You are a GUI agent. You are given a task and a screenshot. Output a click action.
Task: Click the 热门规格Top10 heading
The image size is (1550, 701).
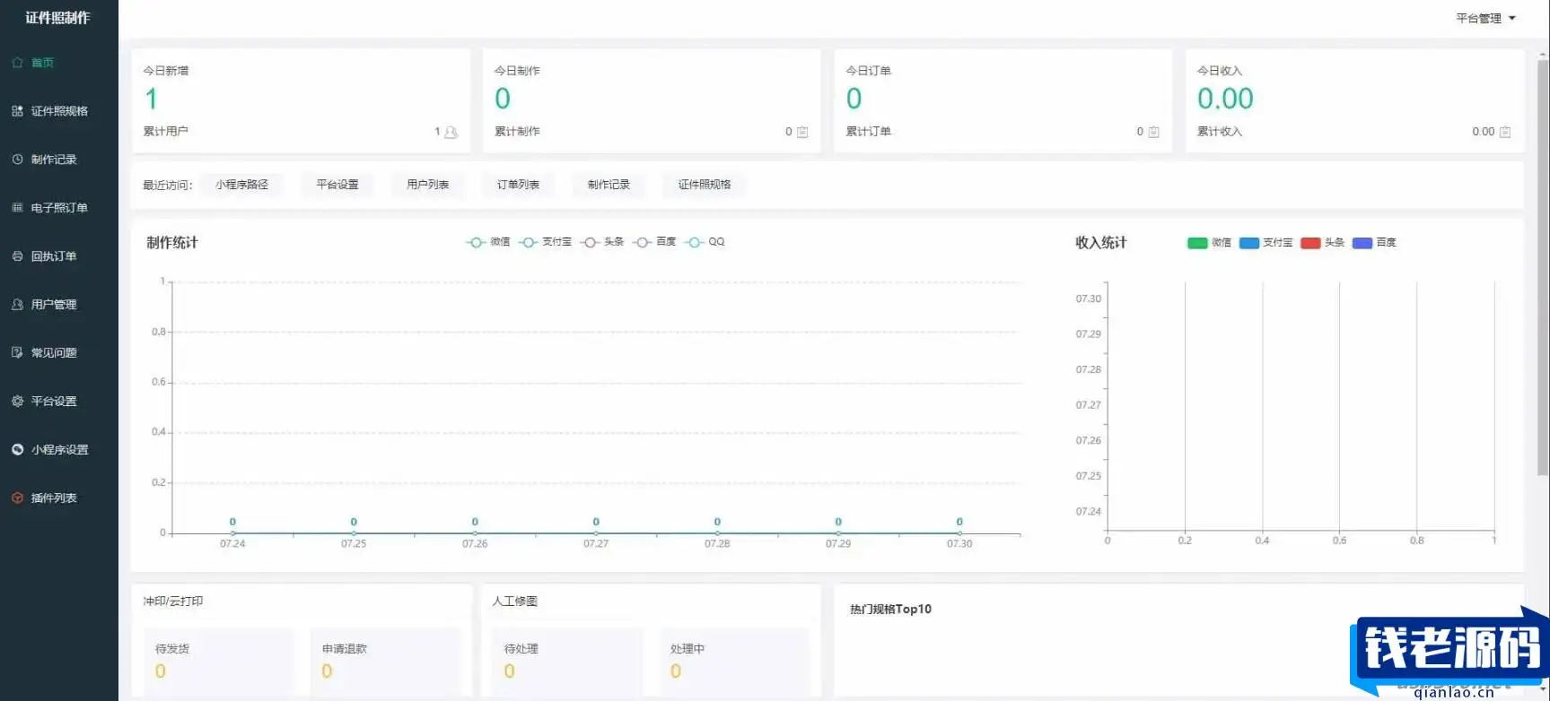[x=890, y=610]
